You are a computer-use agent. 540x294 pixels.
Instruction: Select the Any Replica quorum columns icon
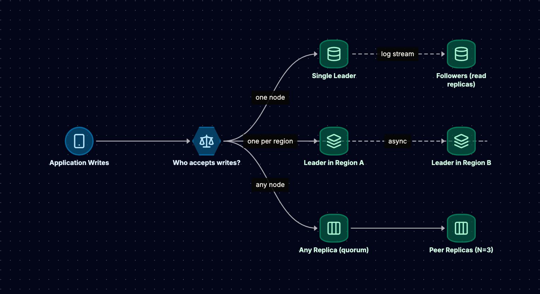[334, 228]
